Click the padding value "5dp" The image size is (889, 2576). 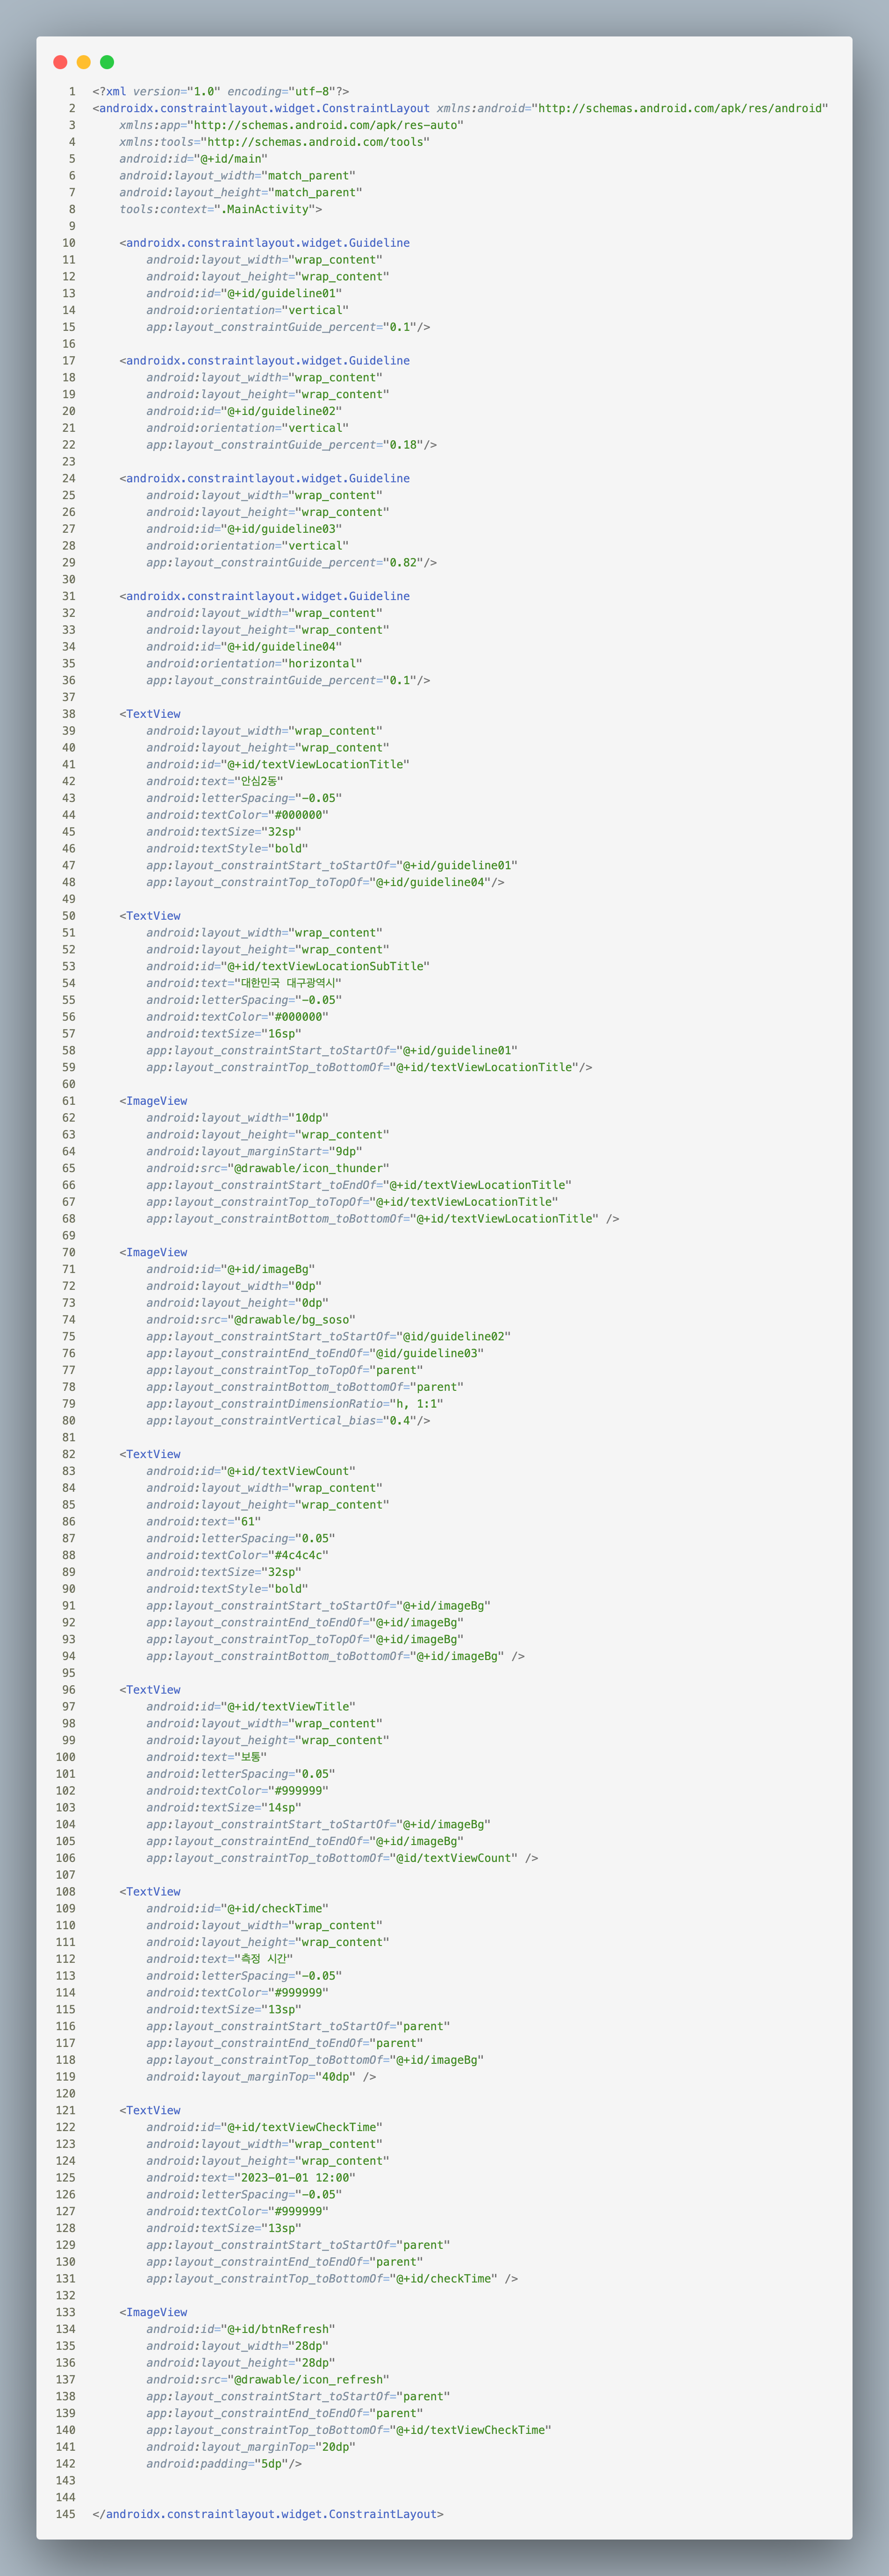271,2464
